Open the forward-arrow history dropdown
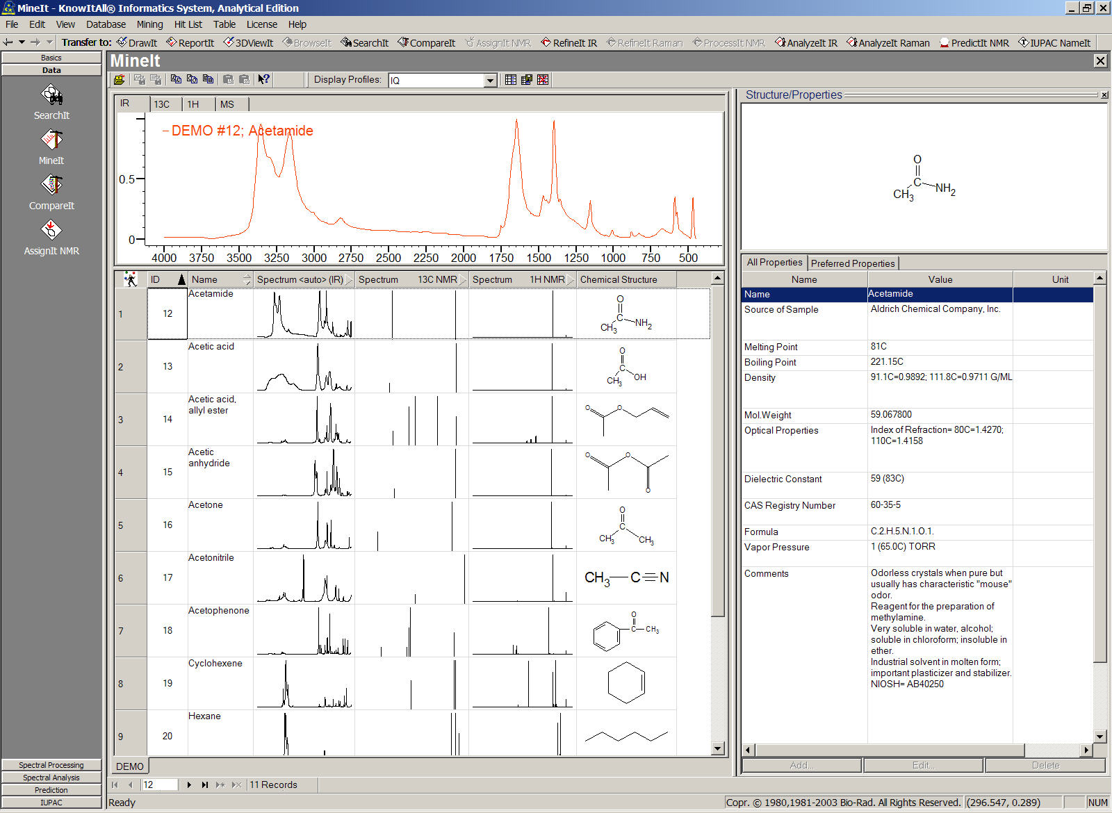1112x813 pixels. pos(49,42)
